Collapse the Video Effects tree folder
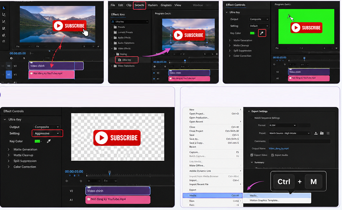Screen dimensions: 342x210 click(112, 48)
